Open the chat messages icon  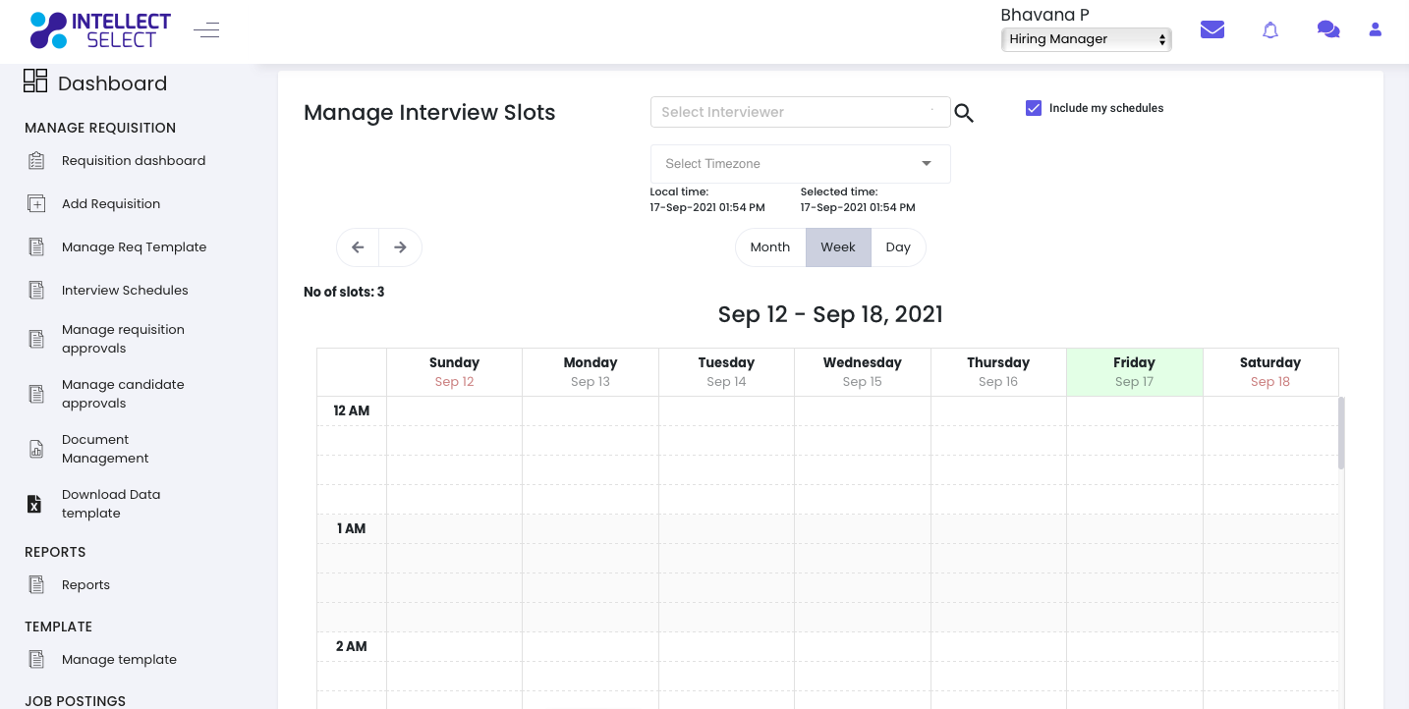click(x=1328, y=29)
